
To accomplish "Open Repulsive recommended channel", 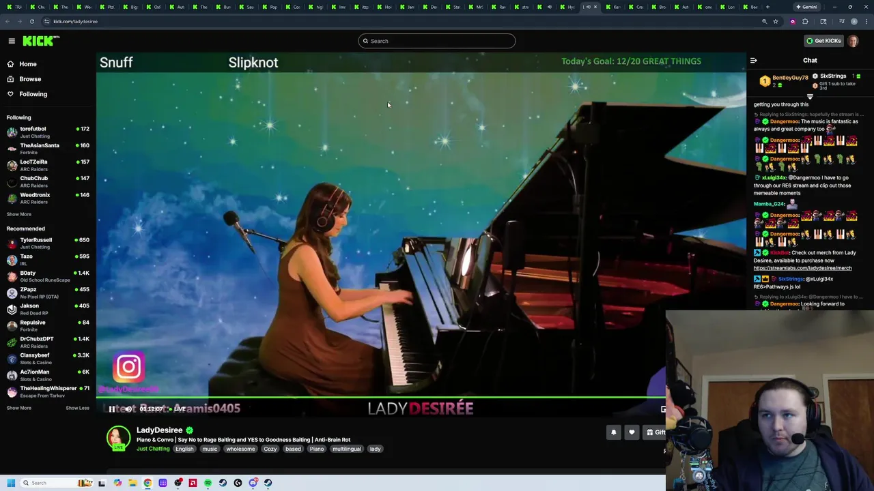I will [x=48, y=325].
